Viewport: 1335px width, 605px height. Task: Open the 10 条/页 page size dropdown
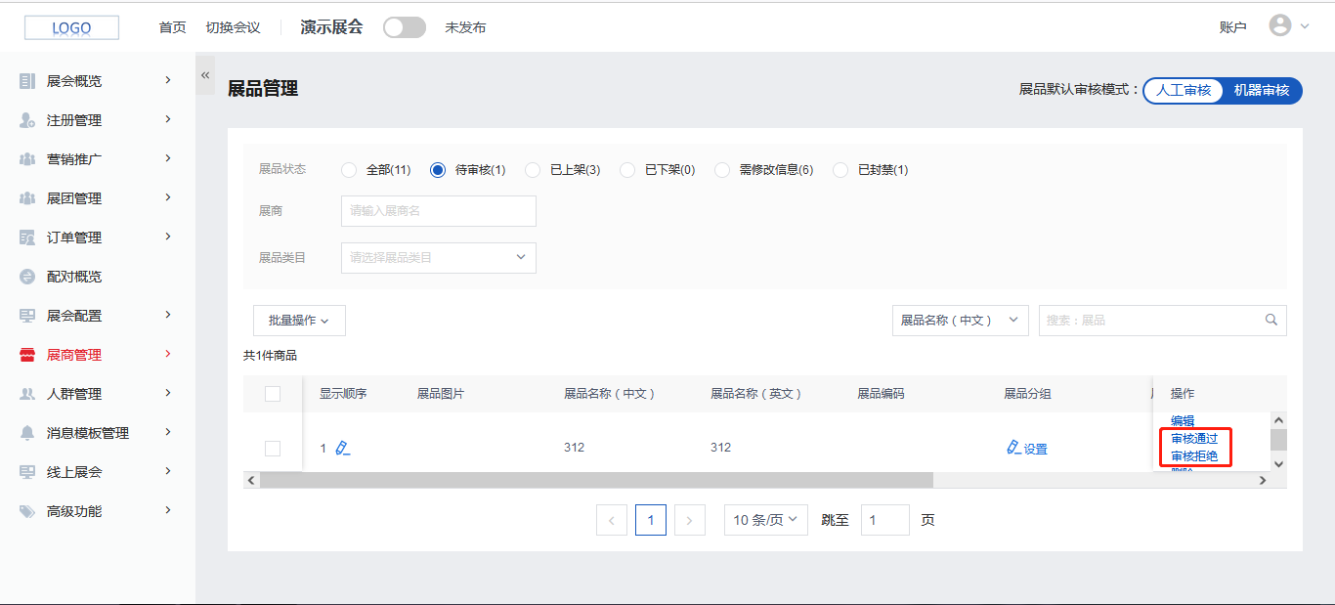765,520
